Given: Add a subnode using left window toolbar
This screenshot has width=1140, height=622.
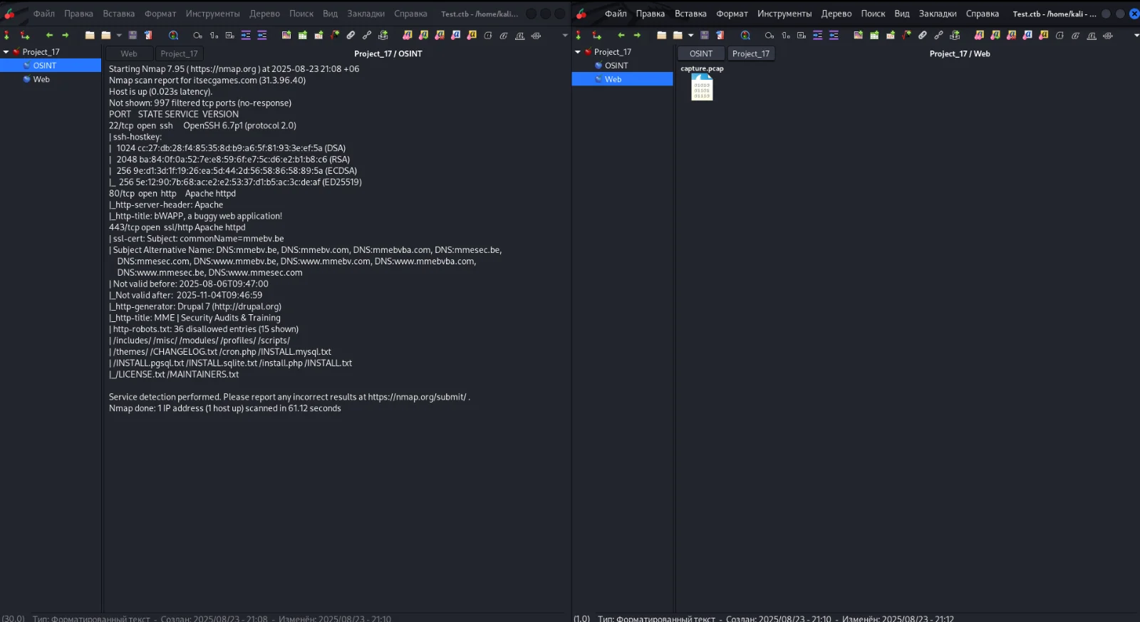Looking at the screenshot, I should tap(25, 35).
